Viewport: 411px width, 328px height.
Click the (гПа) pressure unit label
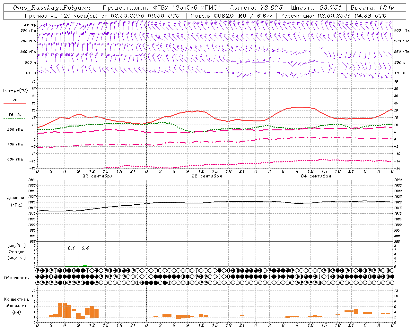tap(17, 205)
